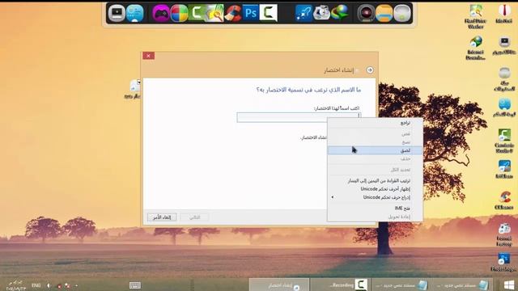Click the ENG language indicator in tray
This screenshot has width=518, height=291.
36,285
